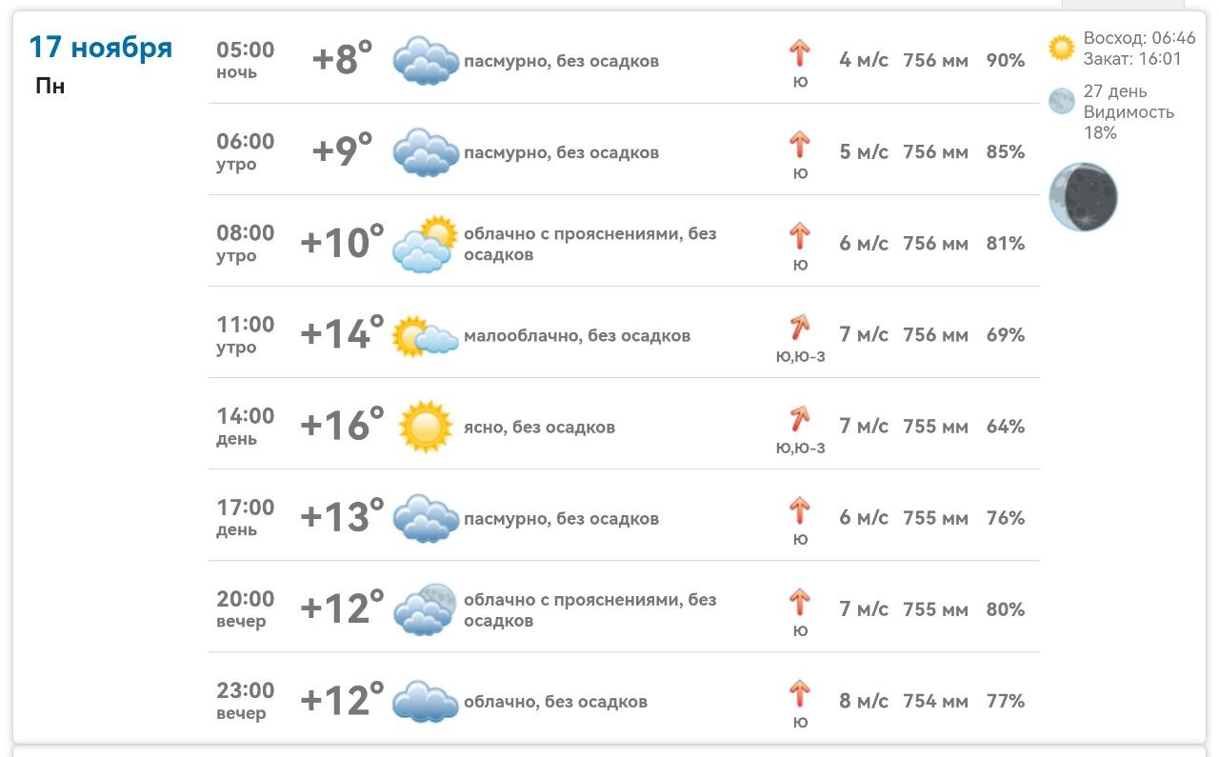
Task: Click the small moon icon beside 27 день
Action: 1061,101
